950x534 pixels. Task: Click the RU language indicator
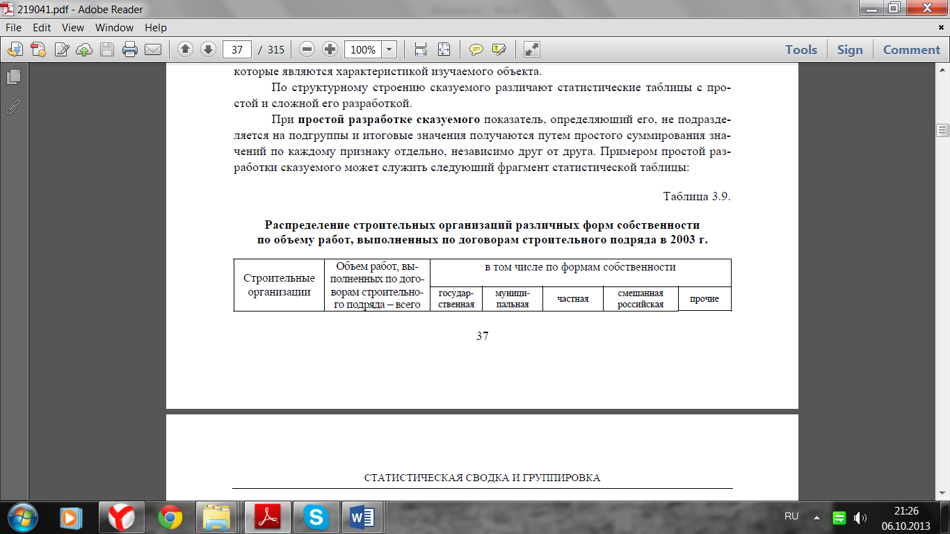[791, 517]
